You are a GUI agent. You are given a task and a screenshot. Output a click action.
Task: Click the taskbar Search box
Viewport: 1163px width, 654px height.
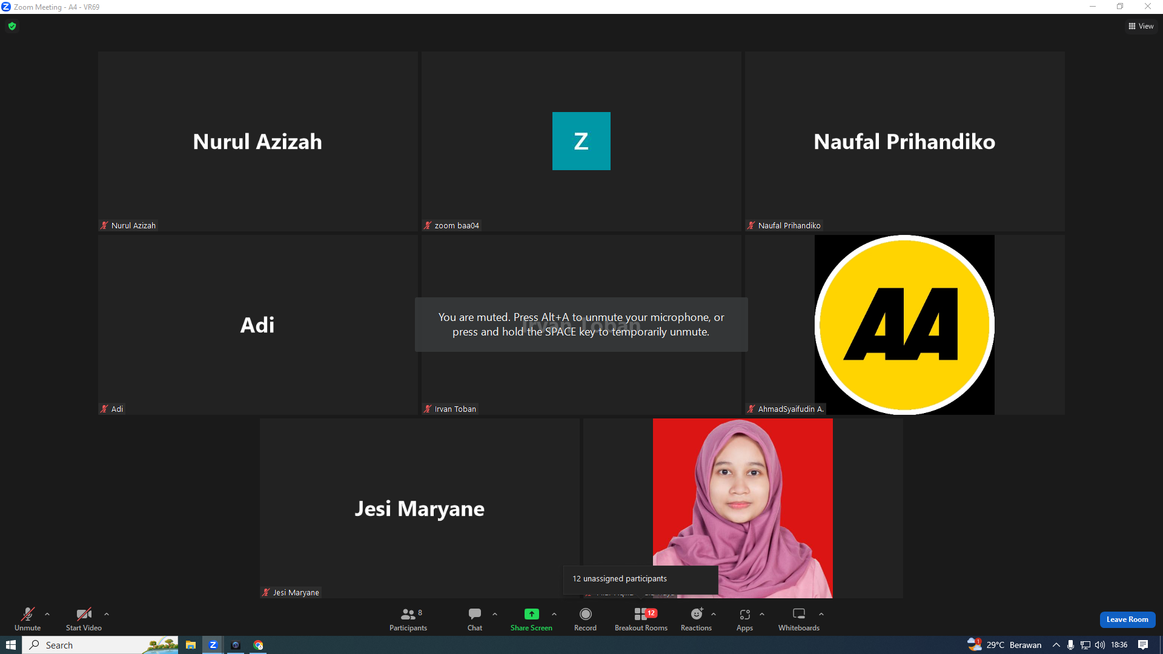coord(101,645)
